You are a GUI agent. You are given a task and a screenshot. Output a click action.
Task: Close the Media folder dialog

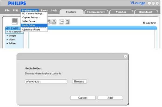[125, 56]
